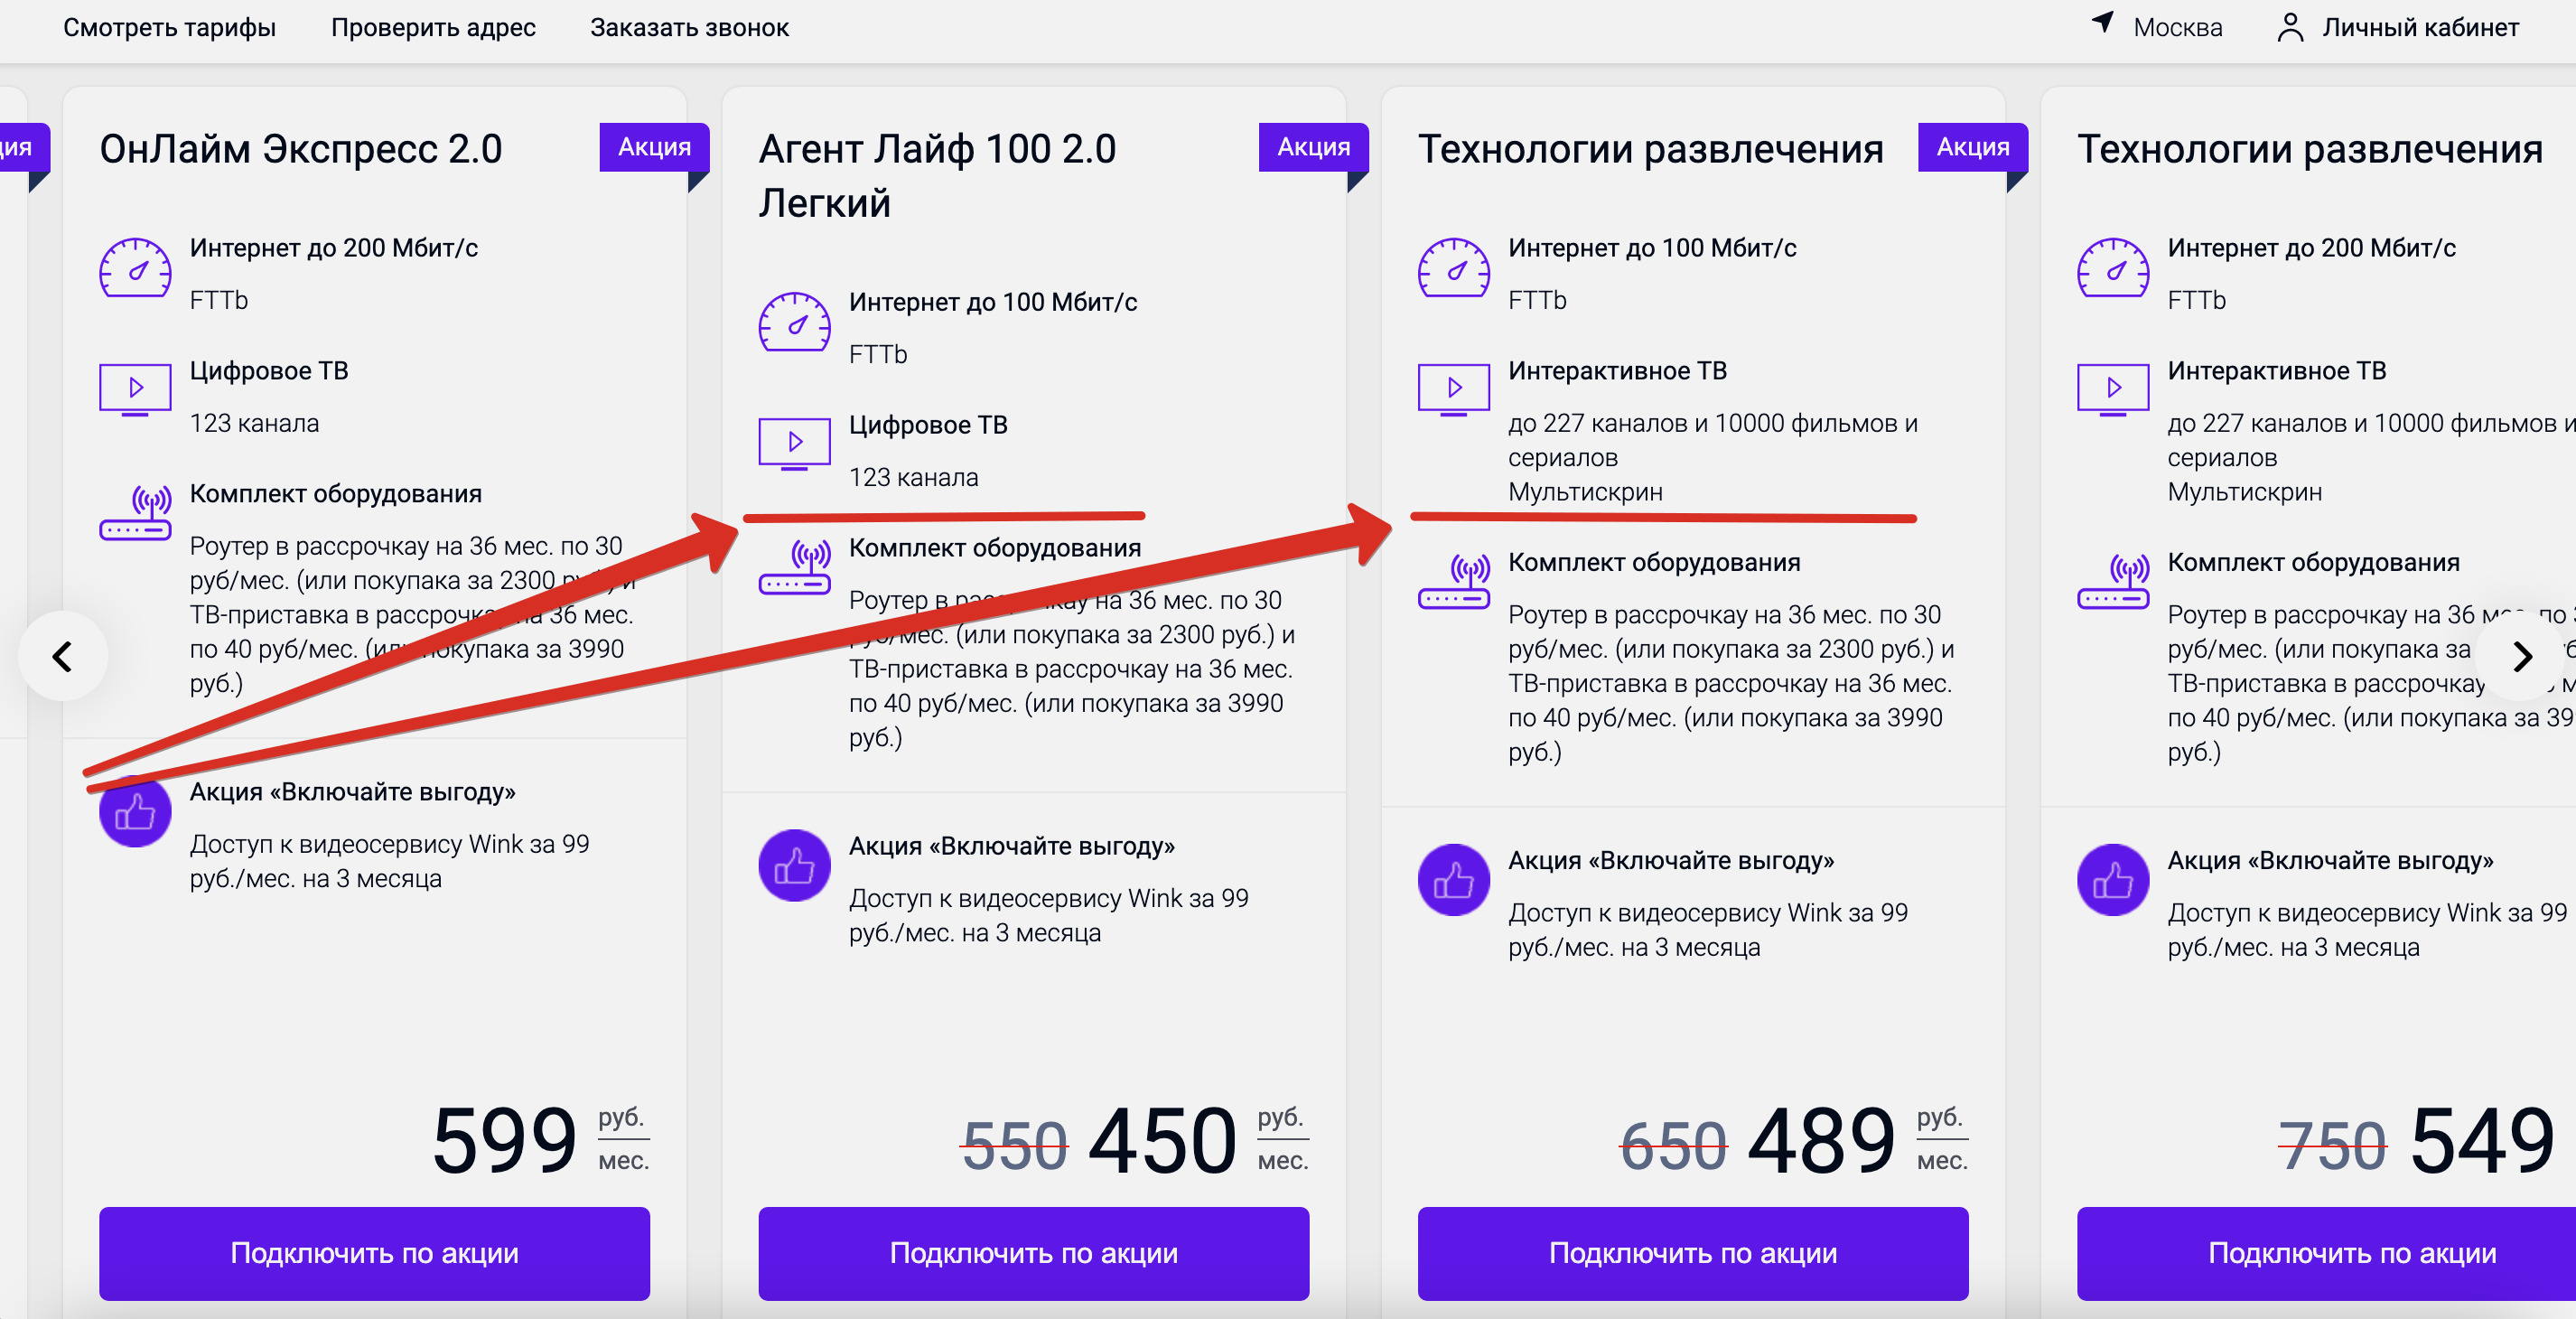Click Подключить по акции under 489 руб. price
Image resolution: width=2576 pixels, height=1319 pixels.
pos(1692,1253)
